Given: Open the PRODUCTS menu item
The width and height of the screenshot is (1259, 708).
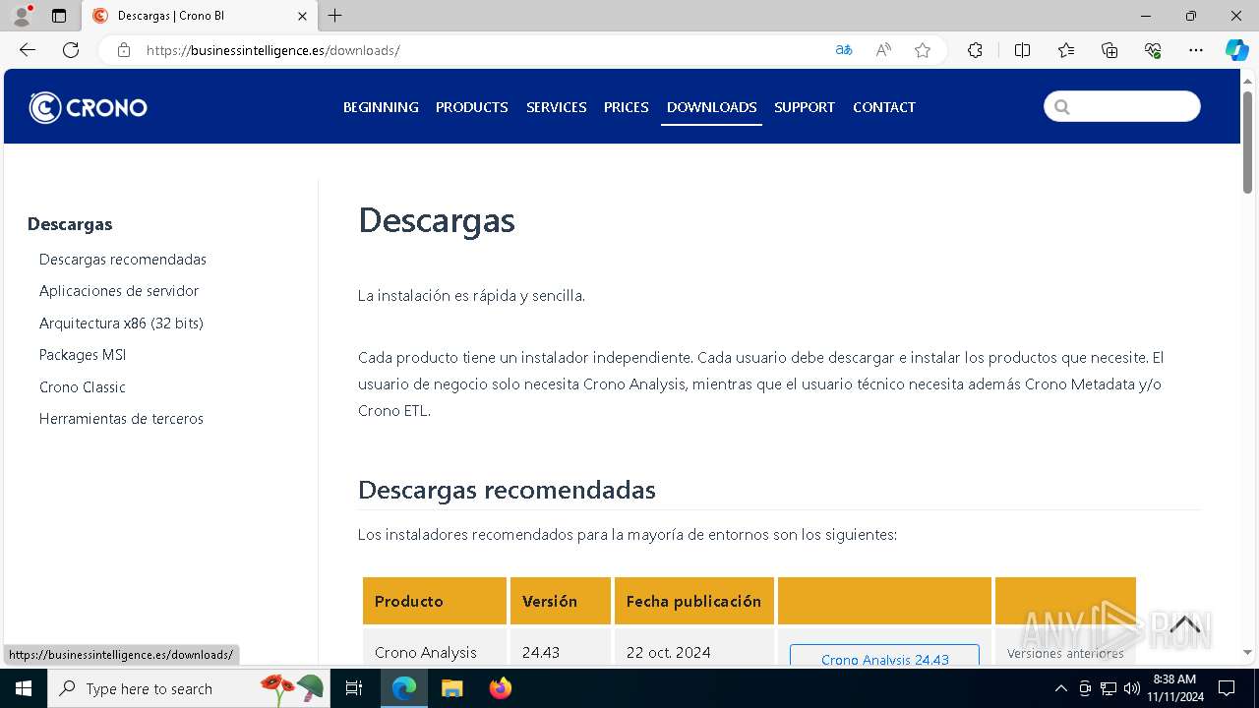Looking at the screenshot, I should tap(472, 107).
